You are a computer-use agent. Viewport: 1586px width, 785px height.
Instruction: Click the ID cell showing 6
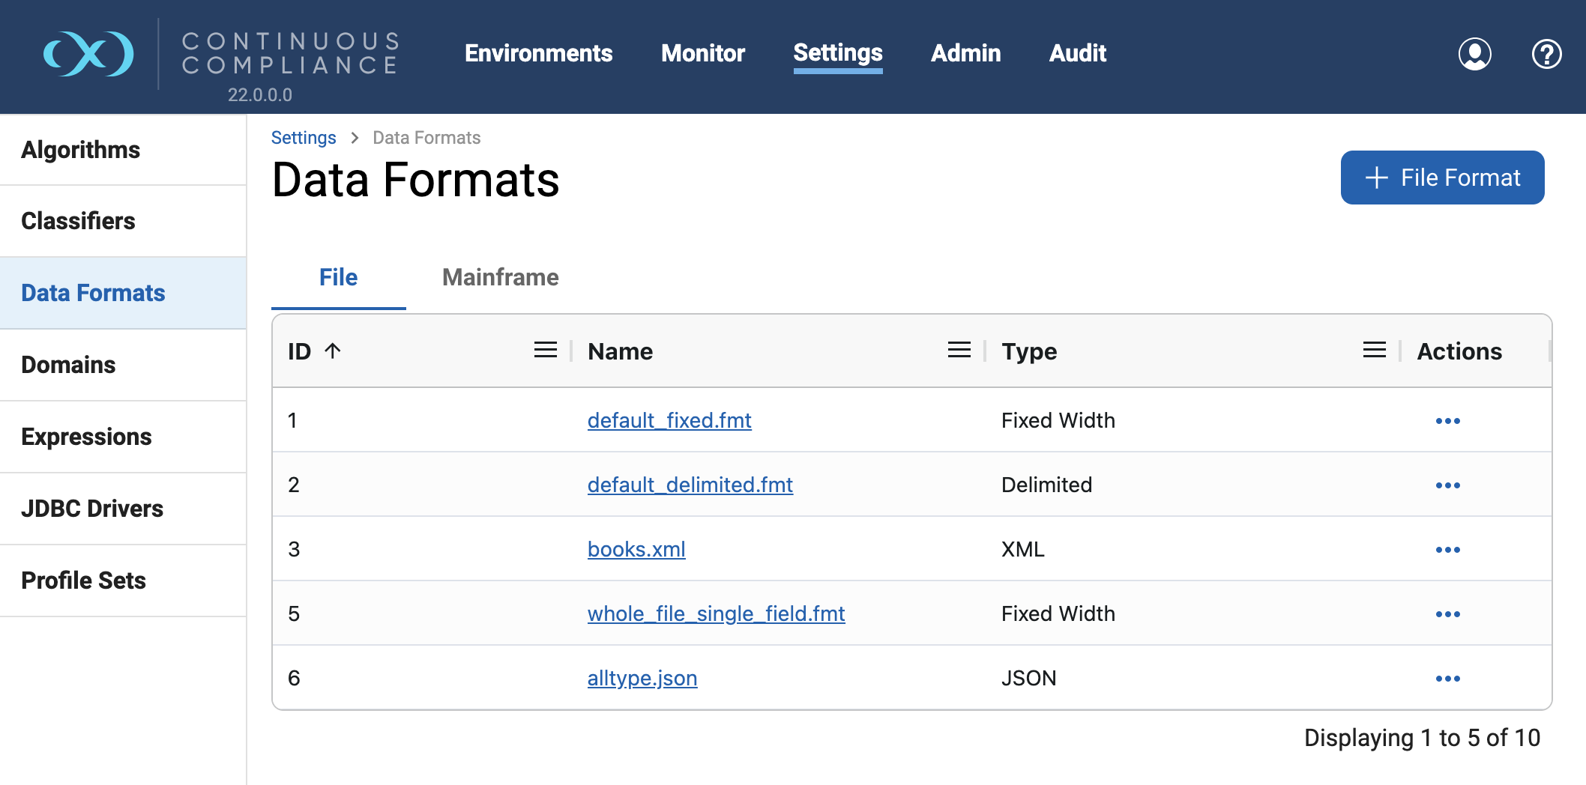point(294,679)
